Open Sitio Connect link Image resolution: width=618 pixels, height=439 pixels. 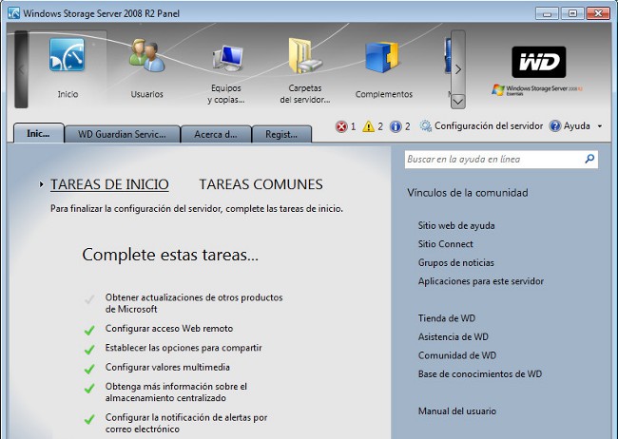pos(445,244)
